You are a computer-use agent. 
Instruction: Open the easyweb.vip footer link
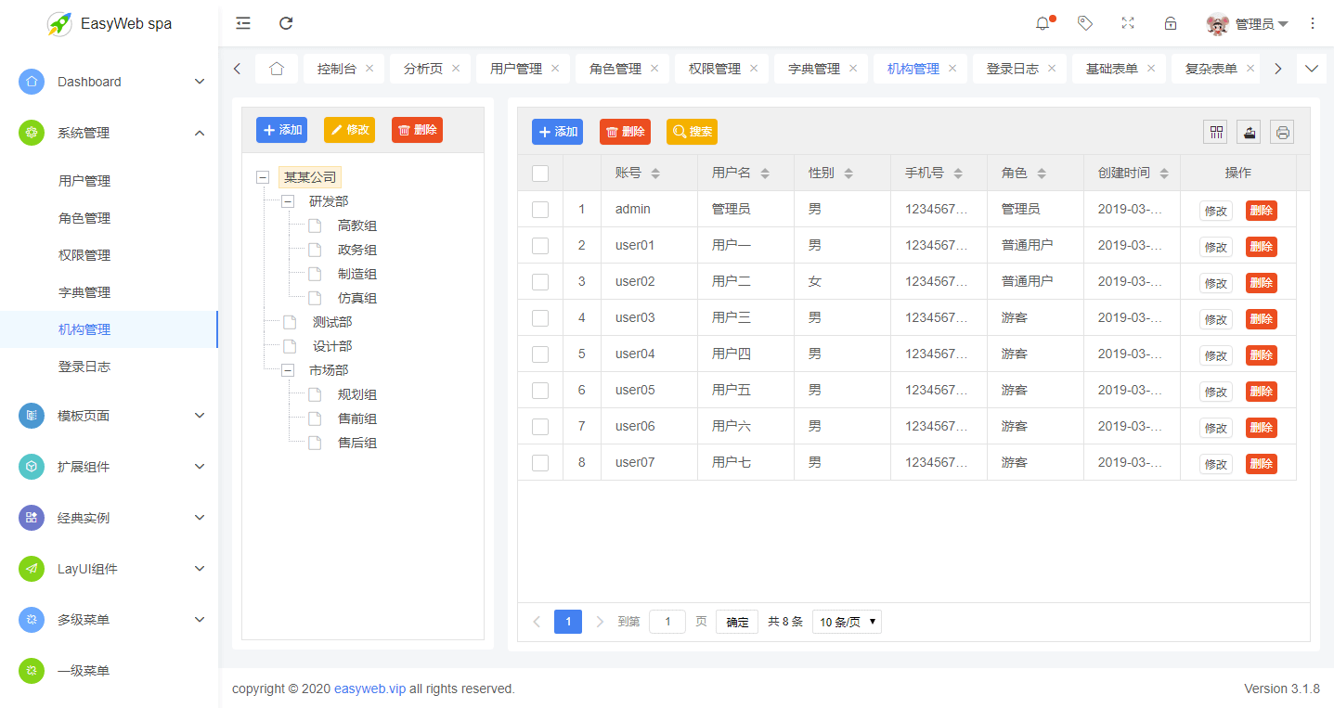[x=369, y=689]
